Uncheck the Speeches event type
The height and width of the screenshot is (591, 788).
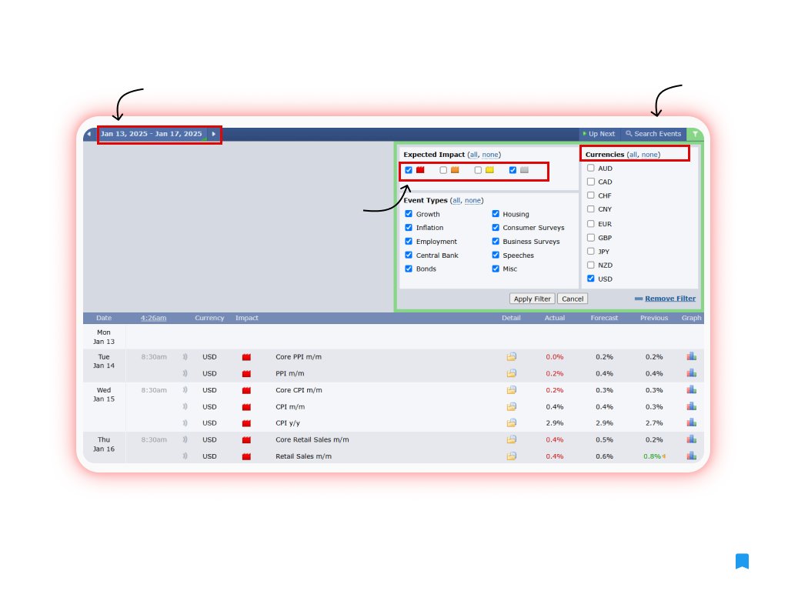coord(496,255)
